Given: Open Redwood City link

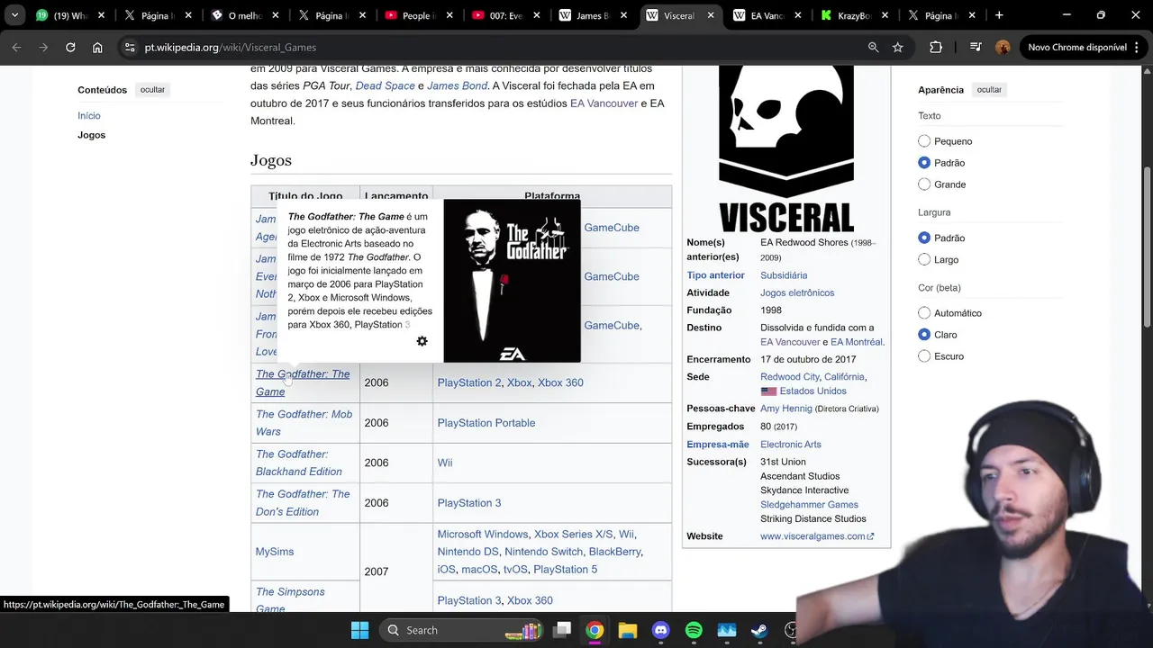Looking at the screenshot, I should 790,377.
